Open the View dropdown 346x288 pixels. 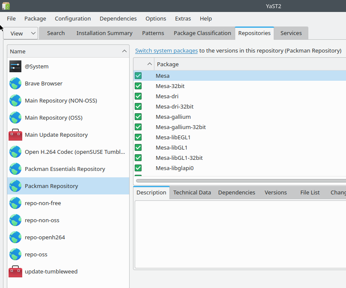pyautogui.click(x=20, y=33)
